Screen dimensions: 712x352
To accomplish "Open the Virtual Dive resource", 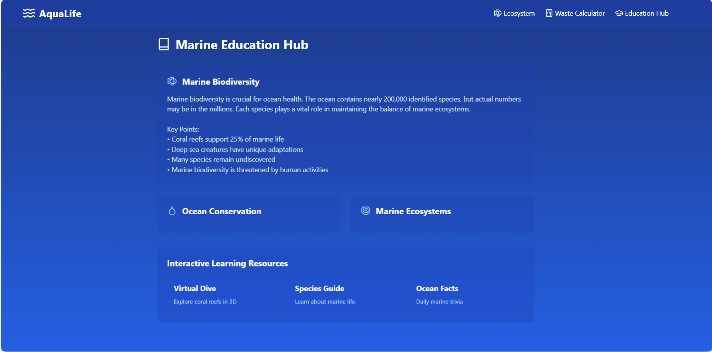I will (222, 295).
